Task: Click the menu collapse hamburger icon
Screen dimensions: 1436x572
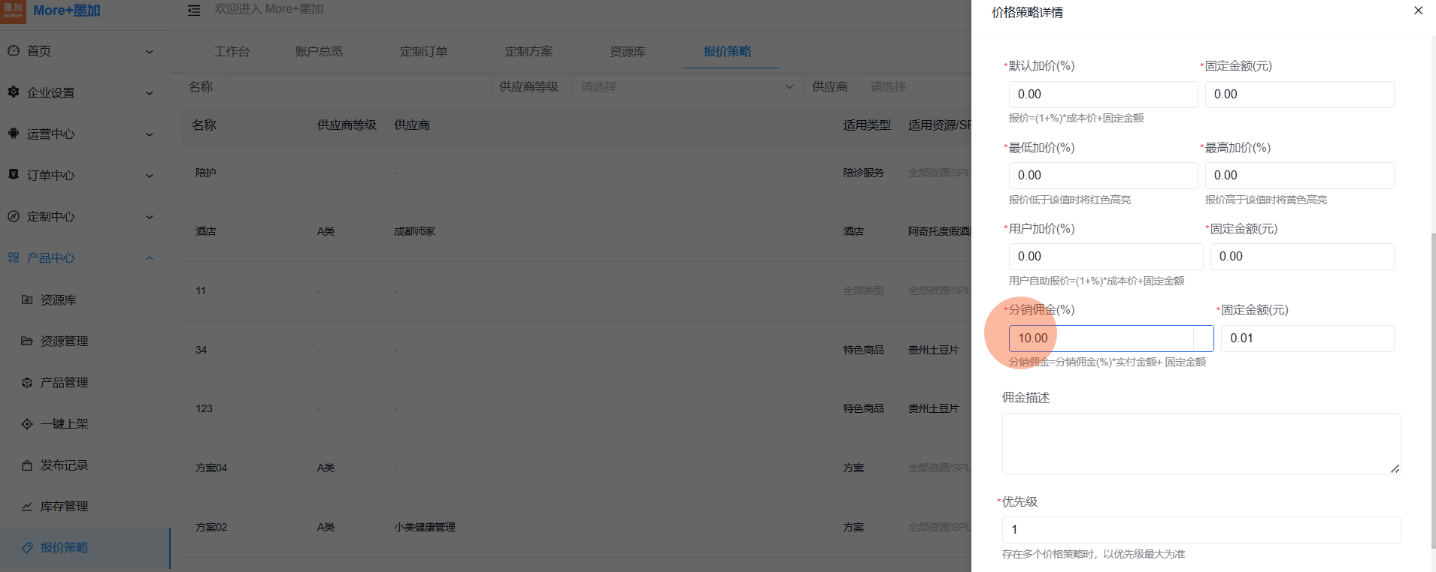Action: coord(194,11)
